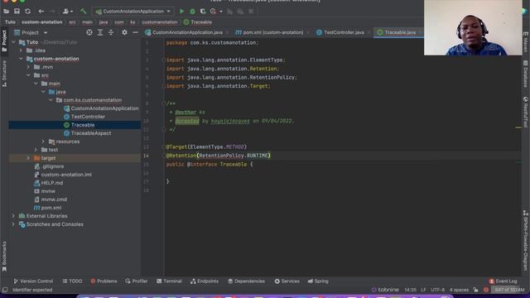Open CustomAnotationApplication run configuration dropdown
Screen dimensions: 530x298
133,11
